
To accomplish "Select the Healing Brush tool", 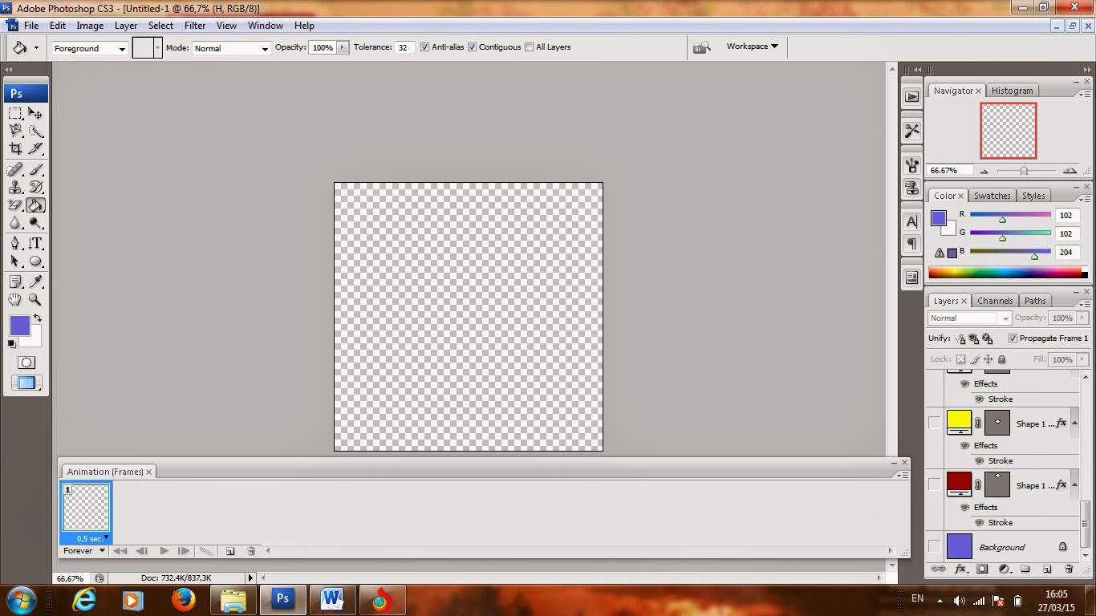I will 15,170.
